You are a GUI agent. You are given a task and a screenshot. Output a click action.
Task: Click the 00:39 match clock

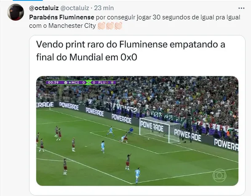coord(53,83)
